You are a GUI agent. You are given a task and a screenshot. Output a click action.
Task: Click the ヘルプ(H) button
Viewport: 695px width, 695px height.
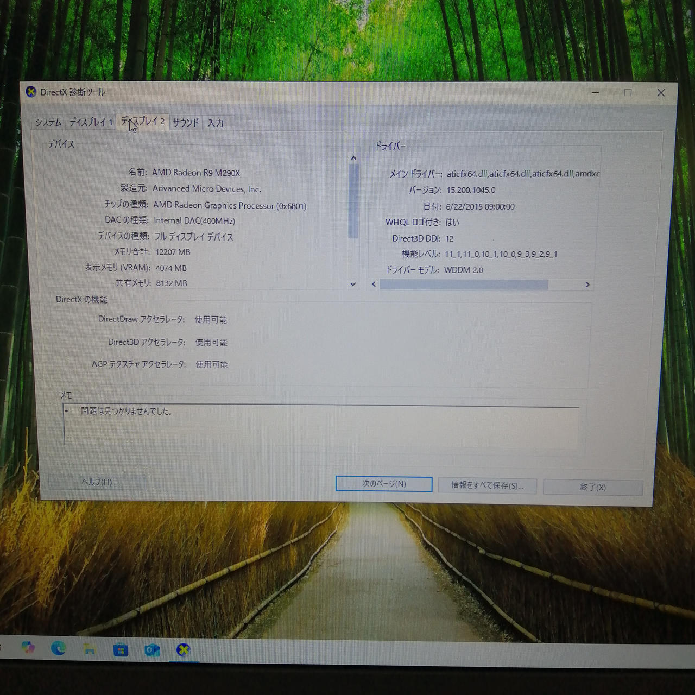pyautogui.click(x=97, y=482)
